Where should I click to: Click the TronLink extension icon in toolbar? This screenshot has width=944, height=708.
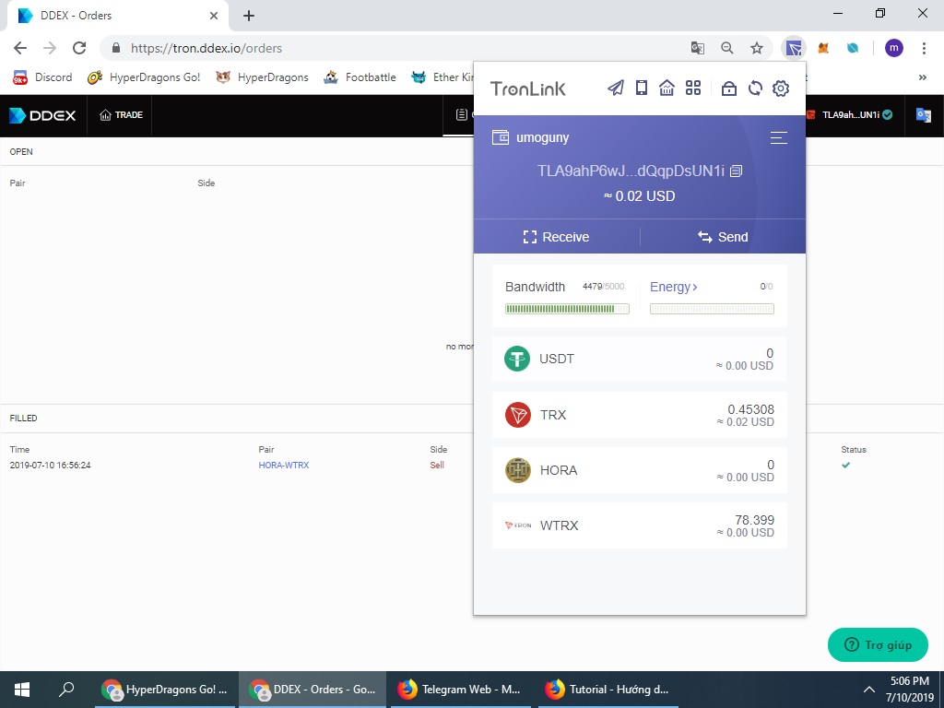pos(794,48)
